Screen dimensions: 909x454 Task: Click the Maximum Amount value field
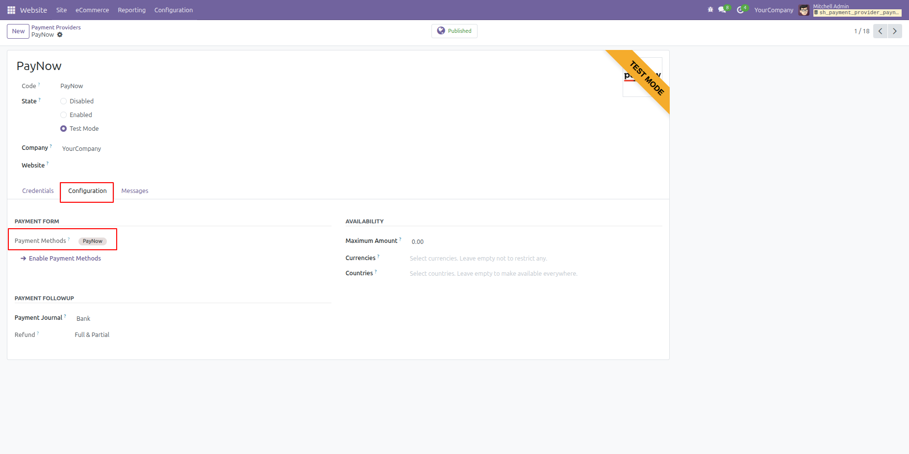(x=418, y=241)
